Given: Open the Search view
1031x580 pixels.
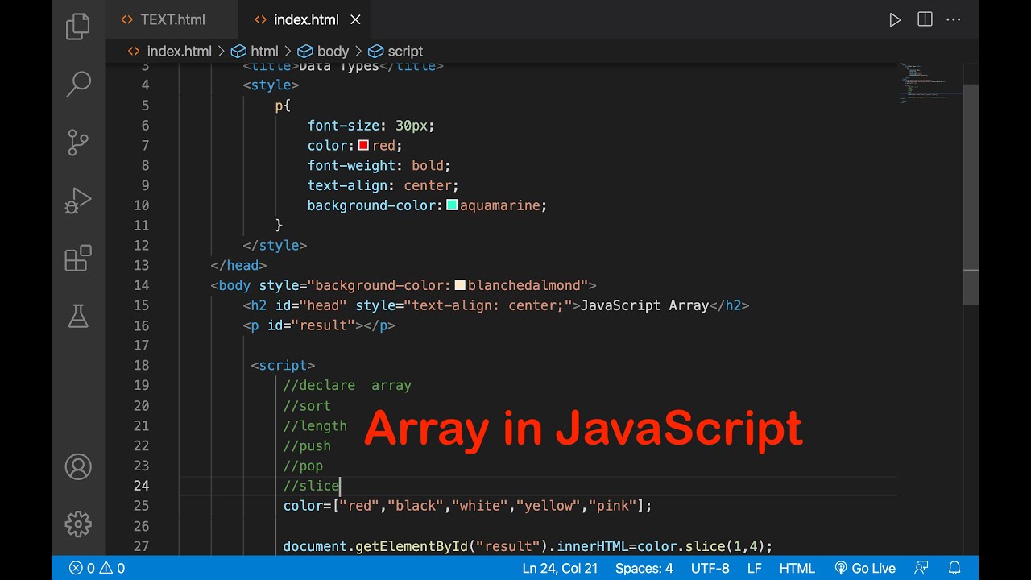Looking at the screenshot, I should tap(78, 85).
